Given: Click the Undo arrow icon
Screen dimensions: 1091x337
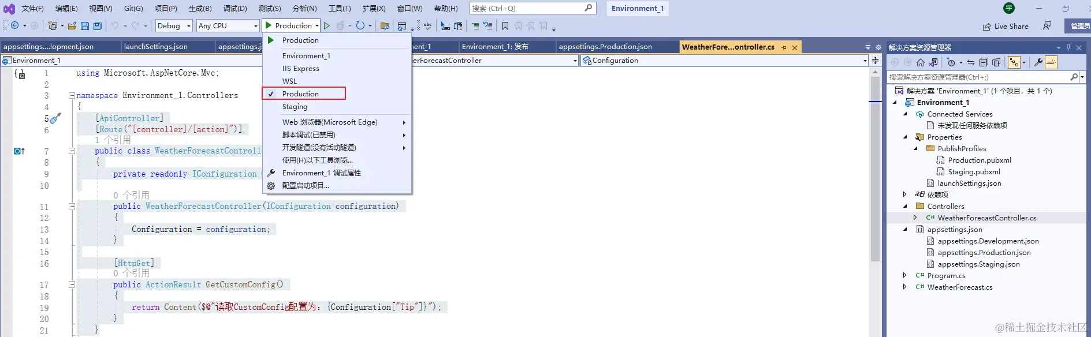Looking at the screenshot, I should point(115,26).
